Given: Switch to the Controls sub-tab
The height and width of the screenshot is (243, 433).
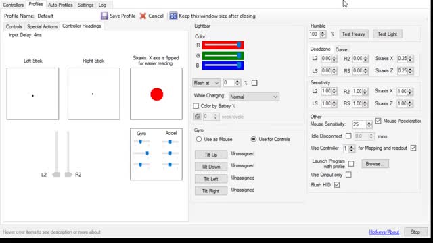Looking at the screenshot, I should pyautogui.click(x=14, y=26).
